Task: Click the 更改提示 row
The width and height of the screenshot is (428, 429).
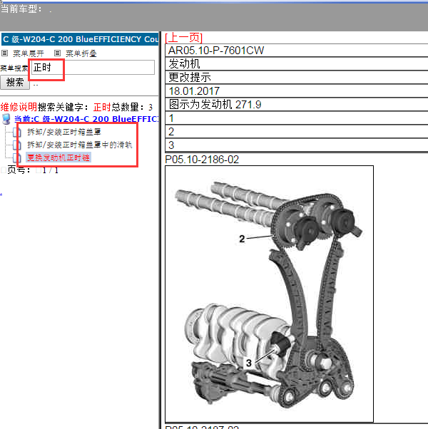Action: click(296, 78)
